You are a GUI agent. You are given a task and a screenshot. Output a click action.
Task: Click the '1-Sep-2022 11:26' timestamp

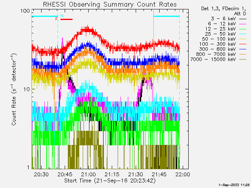[234, 185]
